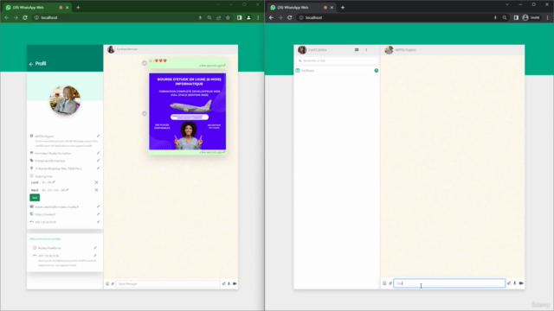Image resolution: width=554 pixels, height=311 pixels.
Task: Edit the +33 7 55 18 19 35 number under Infos
Action: [95, 256]
